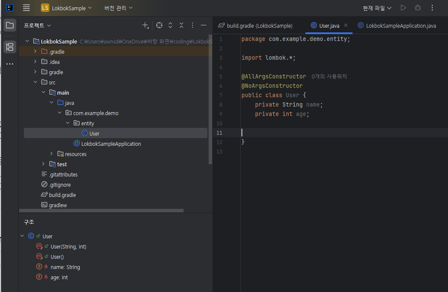Viewport: 448px width, 292px height.
Task: Toggle the Structure tool window icon
Action: pyautogui.click(x=10, y=46)
